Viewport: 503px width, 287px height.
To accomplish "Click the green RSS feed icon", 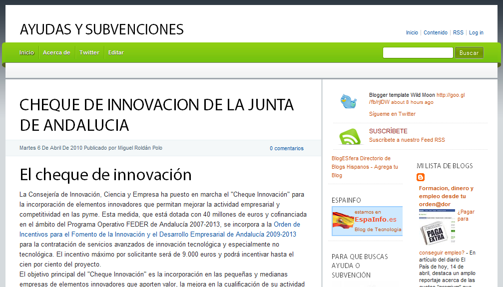I will click(x=350, y=137).
